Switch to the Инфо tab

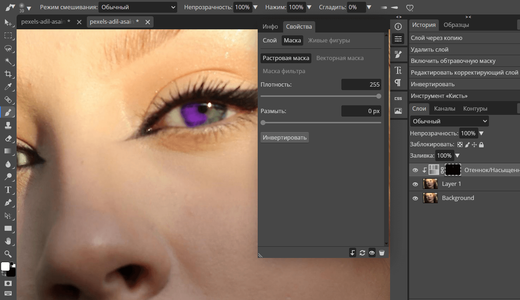point(270,27)
